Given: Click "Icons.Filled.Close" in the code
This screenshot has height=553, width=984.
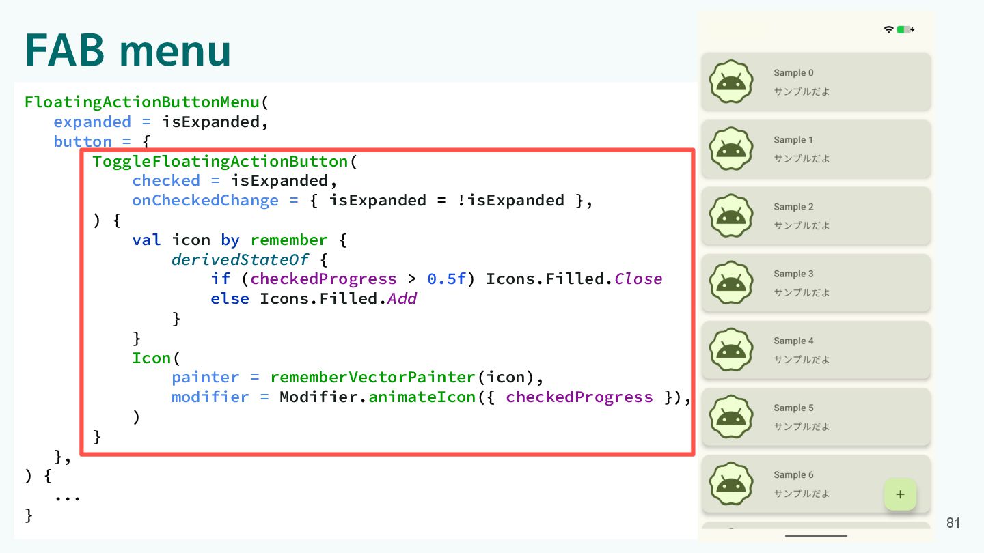Looking at the screenshot, I should (574, 279).
